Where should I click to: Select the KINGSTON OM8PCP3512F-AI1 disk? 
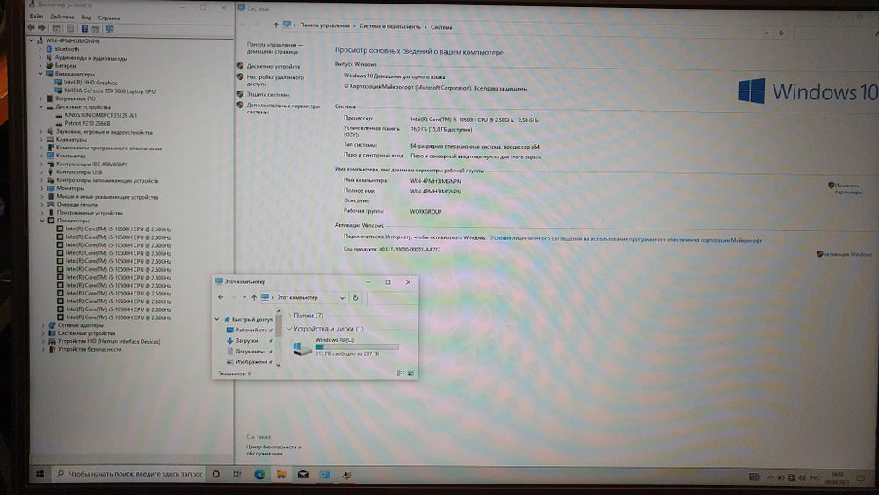[x=100, y=115]
